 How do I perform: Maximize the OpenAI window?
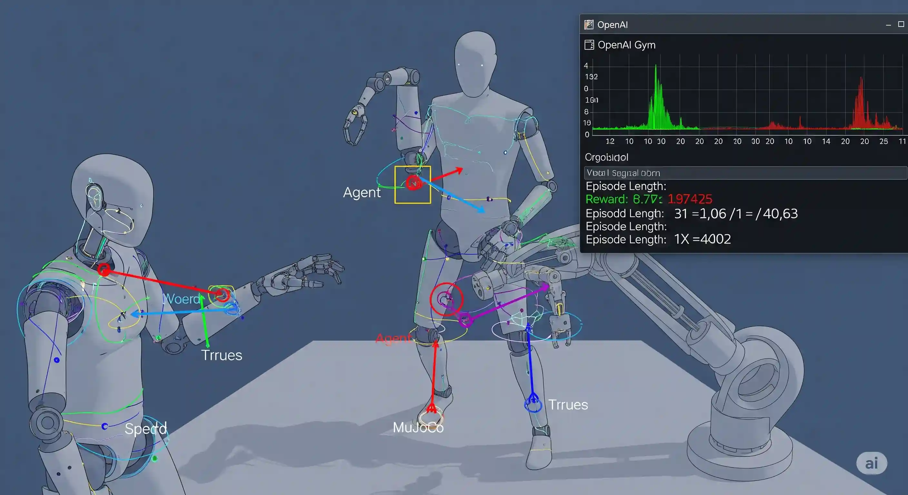pos(901,24)
